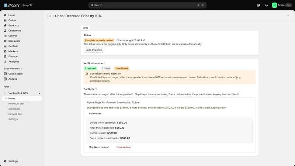Click Force restore would write: $389.00
Image resolution: width=295 pixels, height=166 pixels.
[x=110, y=138]
